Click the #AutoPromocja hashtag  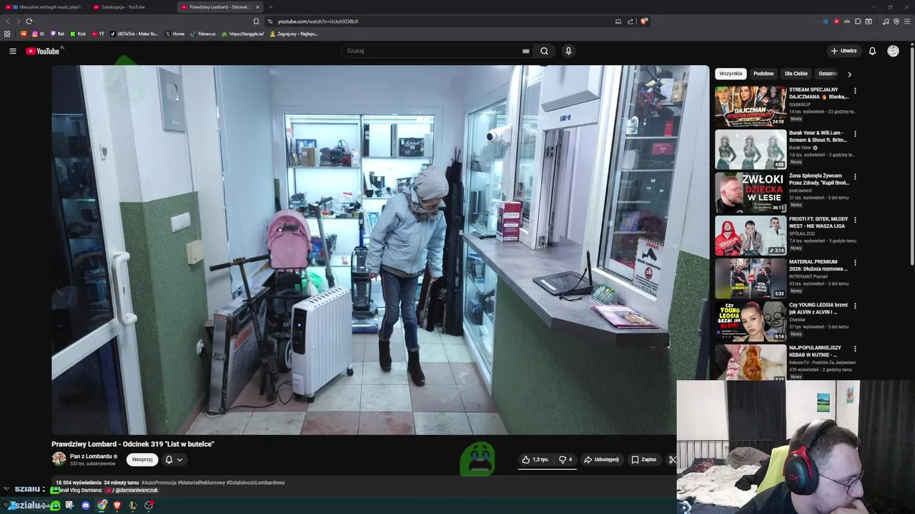pos(159,483)
